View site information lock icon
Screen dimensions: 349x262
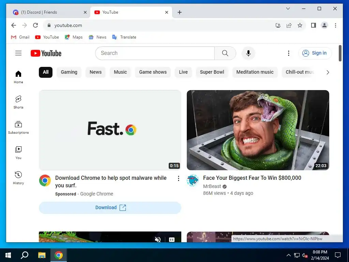tap(49, 25)
